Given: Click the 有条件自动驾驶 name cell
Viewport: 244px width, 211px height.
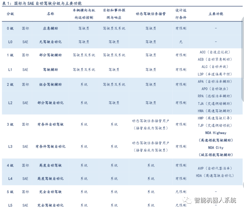Looking at the screenshot, I should [50, 124].
